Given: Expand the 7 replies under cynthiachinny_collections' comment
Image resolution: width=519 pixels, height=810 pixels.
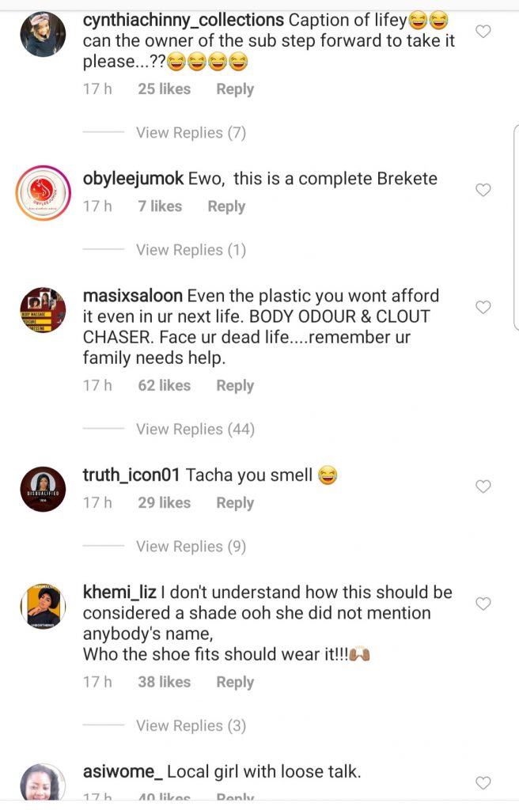Looking at the screenshot, I should 191,133.
